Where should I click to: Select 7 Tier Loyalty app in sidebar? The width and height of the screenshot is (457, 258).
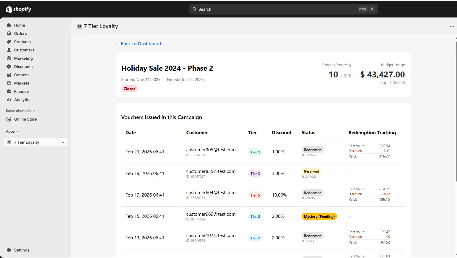coord(35,142)
